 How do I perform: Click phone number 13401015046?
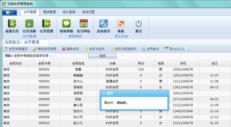click(183, 111)
